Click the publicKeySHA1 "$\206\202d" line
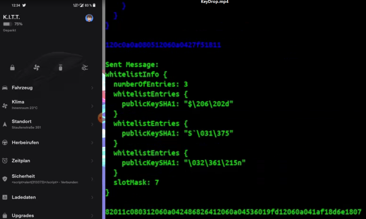Image resolution: width=366 pixels, height=219 pixels. pyautogui.click(x=177, y=104)
